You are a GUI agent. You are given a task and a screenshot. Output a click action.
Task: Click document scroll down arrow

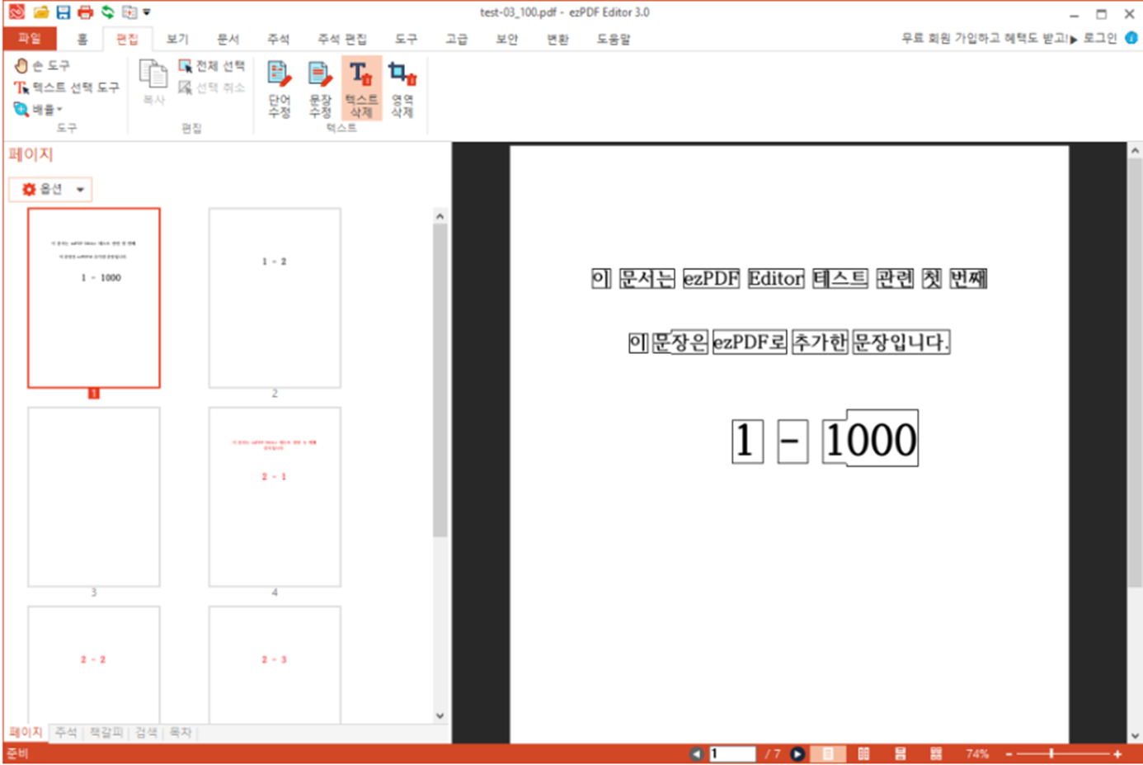click(1135, 735)
